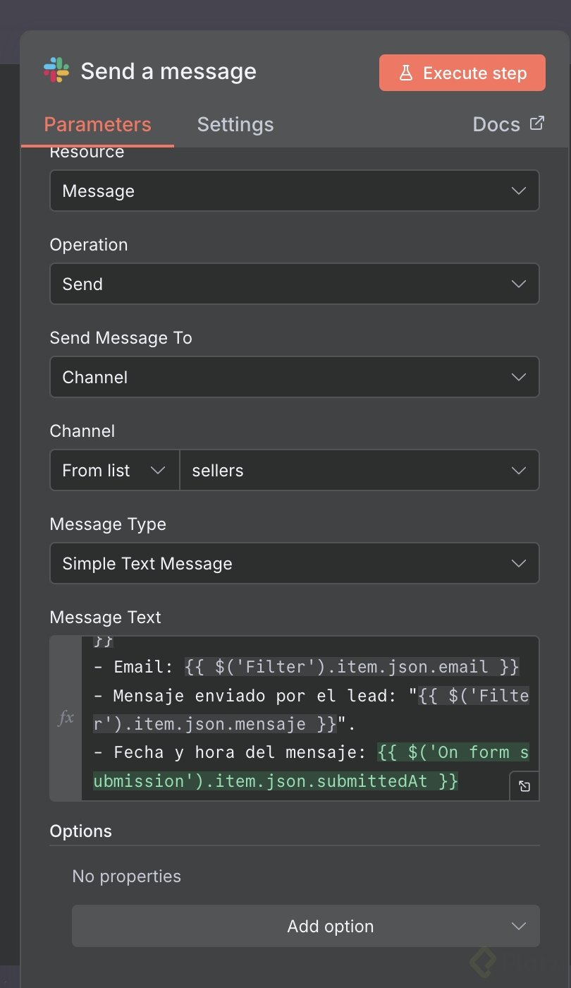Click the Add option button

click(305, 927)
